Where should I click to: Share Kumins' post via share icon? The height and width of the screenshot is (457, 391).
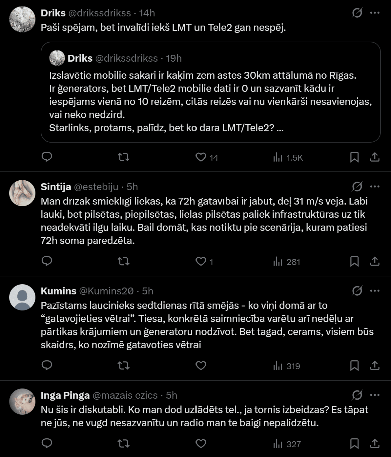[375, 366]
